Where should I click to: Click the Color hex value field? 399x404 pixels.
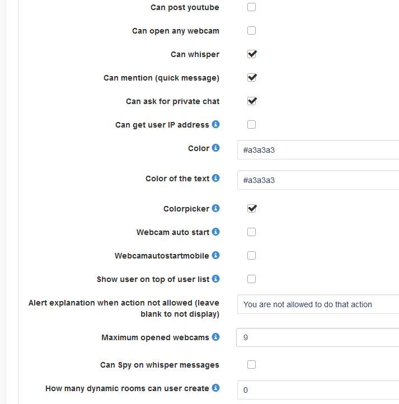click(x=318, y=150)
